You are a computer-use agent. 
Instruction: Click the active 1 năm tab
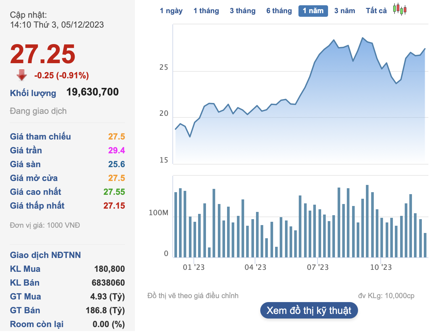[x=313, y=11]
